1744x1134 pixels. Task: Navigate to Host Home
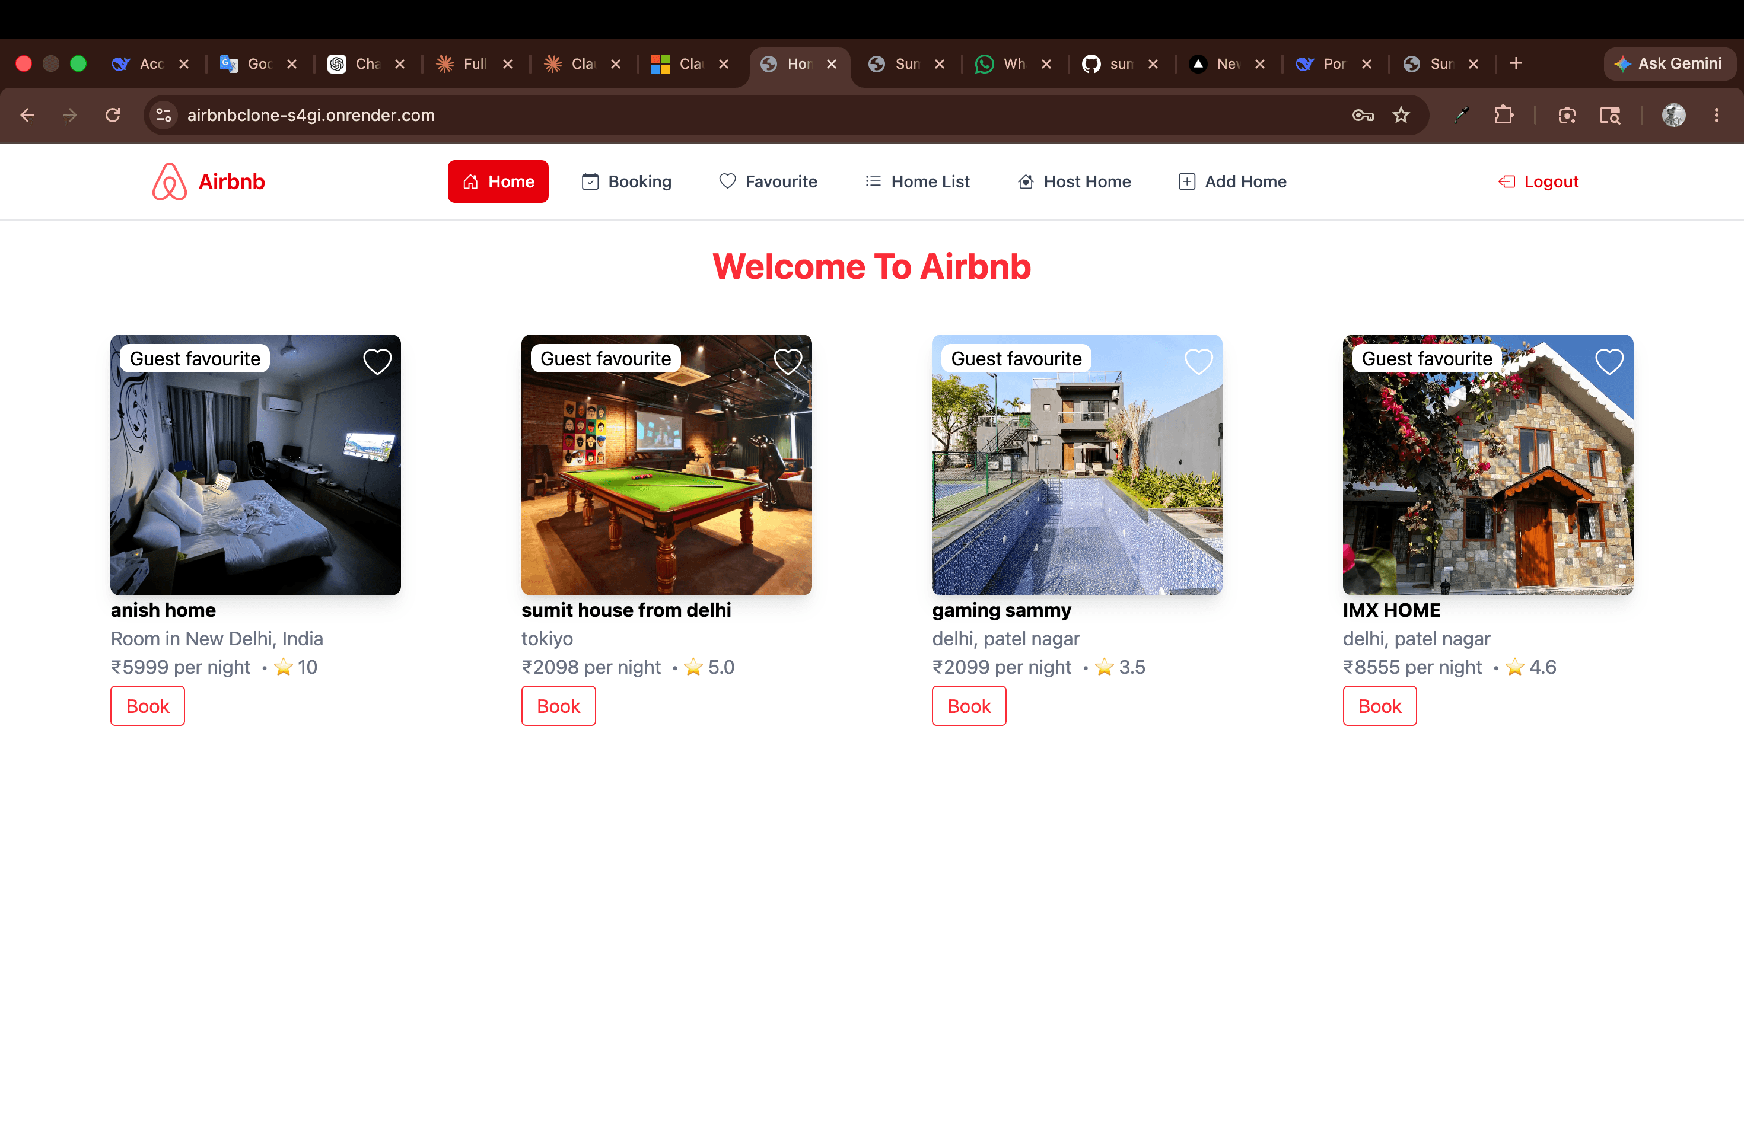1074,181
